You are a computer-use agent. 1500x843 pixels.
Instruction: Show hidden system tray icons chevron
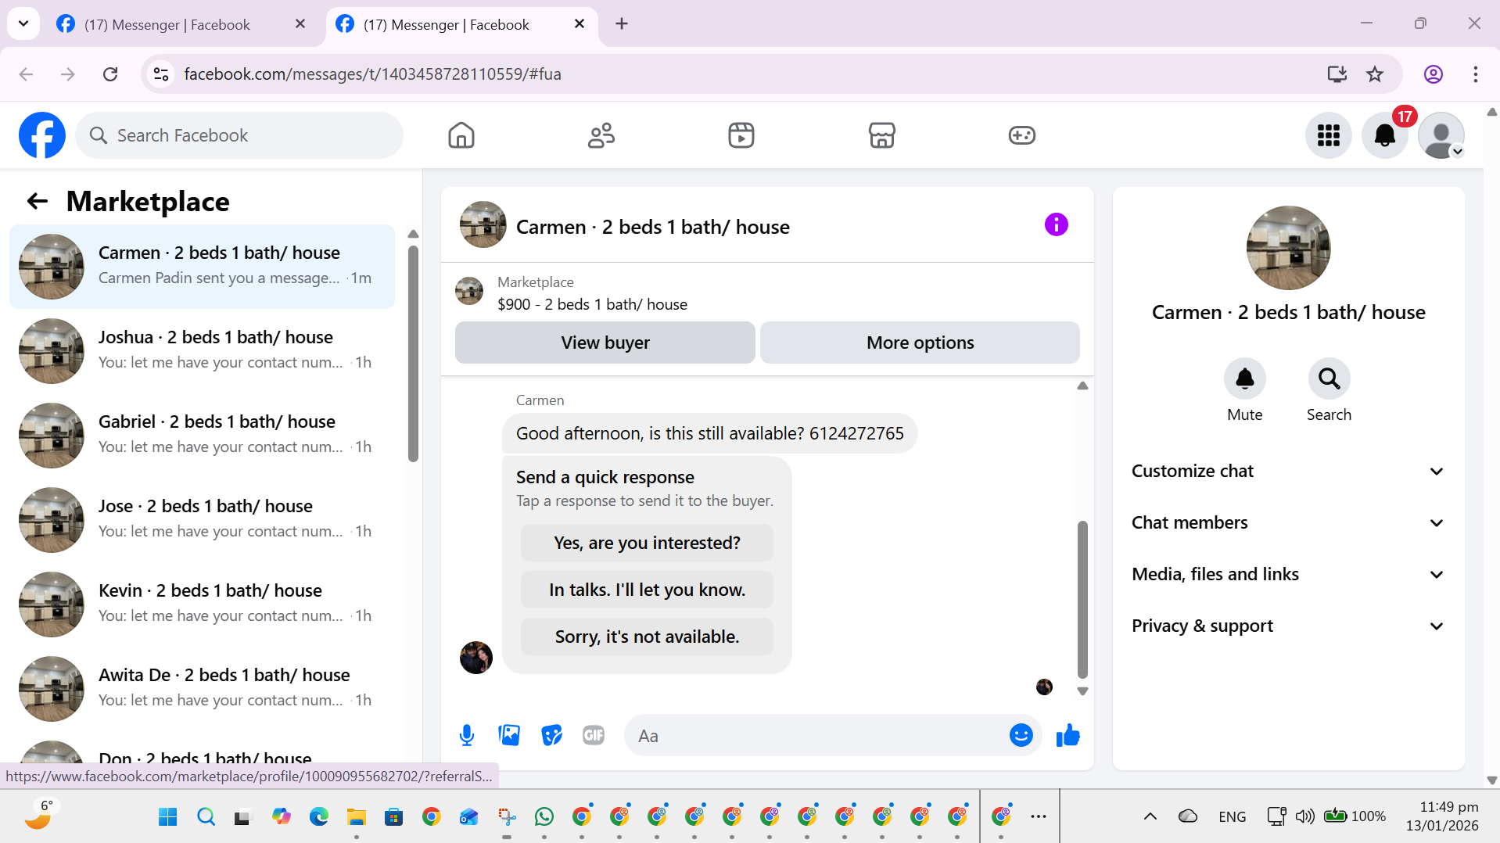(x=1150, y=816)
